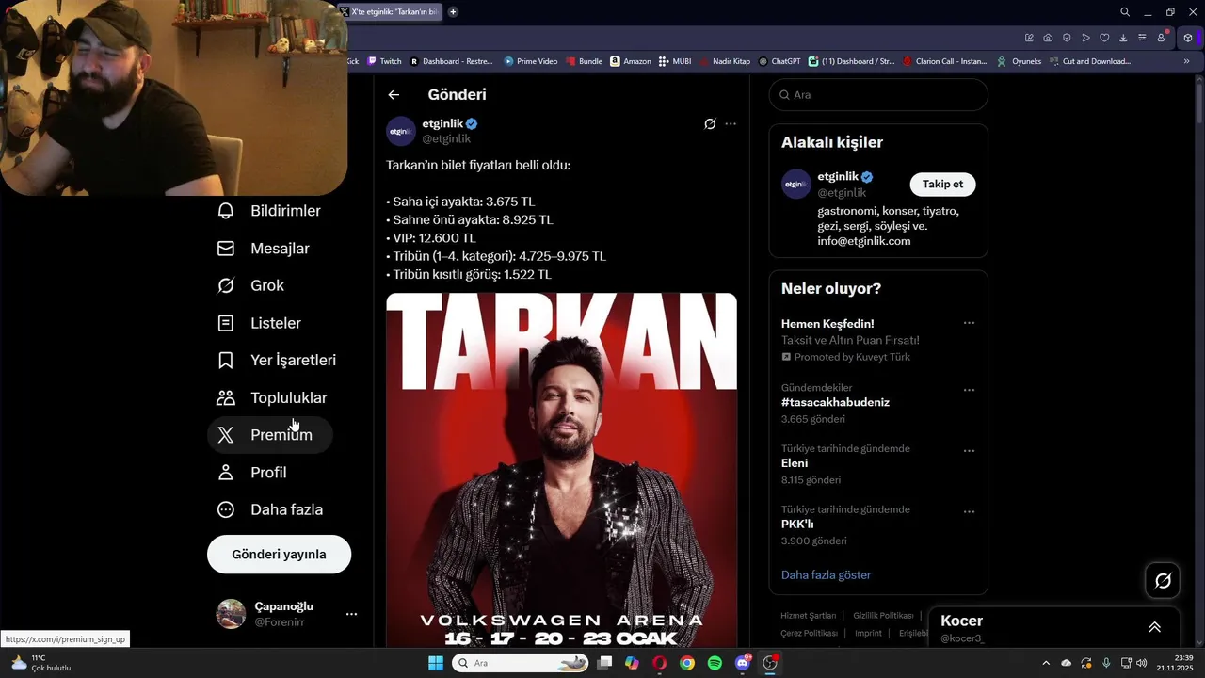This screenshot has height=678, width=1205.
Task: Open Grok from the left sidebar
Action: tap(250, 285)
